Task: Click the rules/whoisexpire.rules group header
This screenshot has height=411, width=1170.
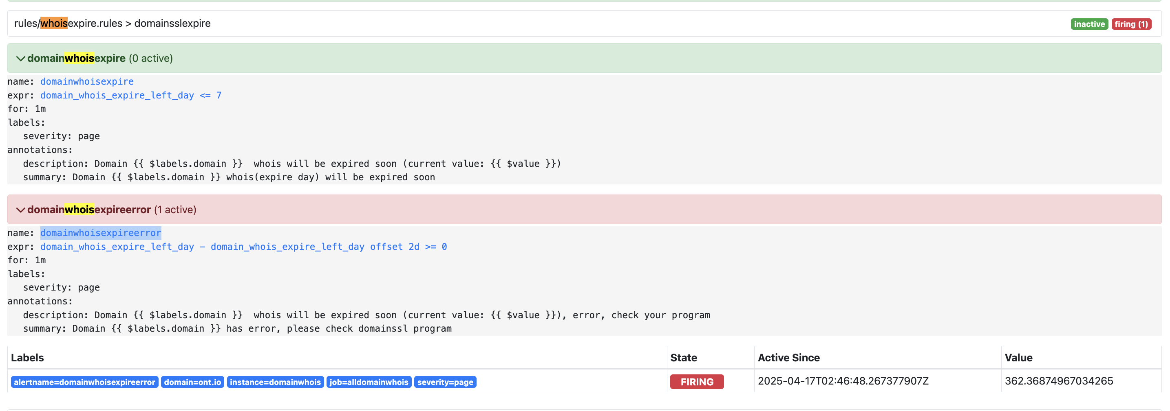Action: [112, 24]
